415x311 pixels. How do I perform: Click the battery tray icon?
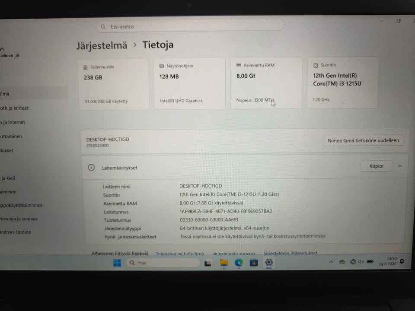pyautogui.click(x=370, y=262)
